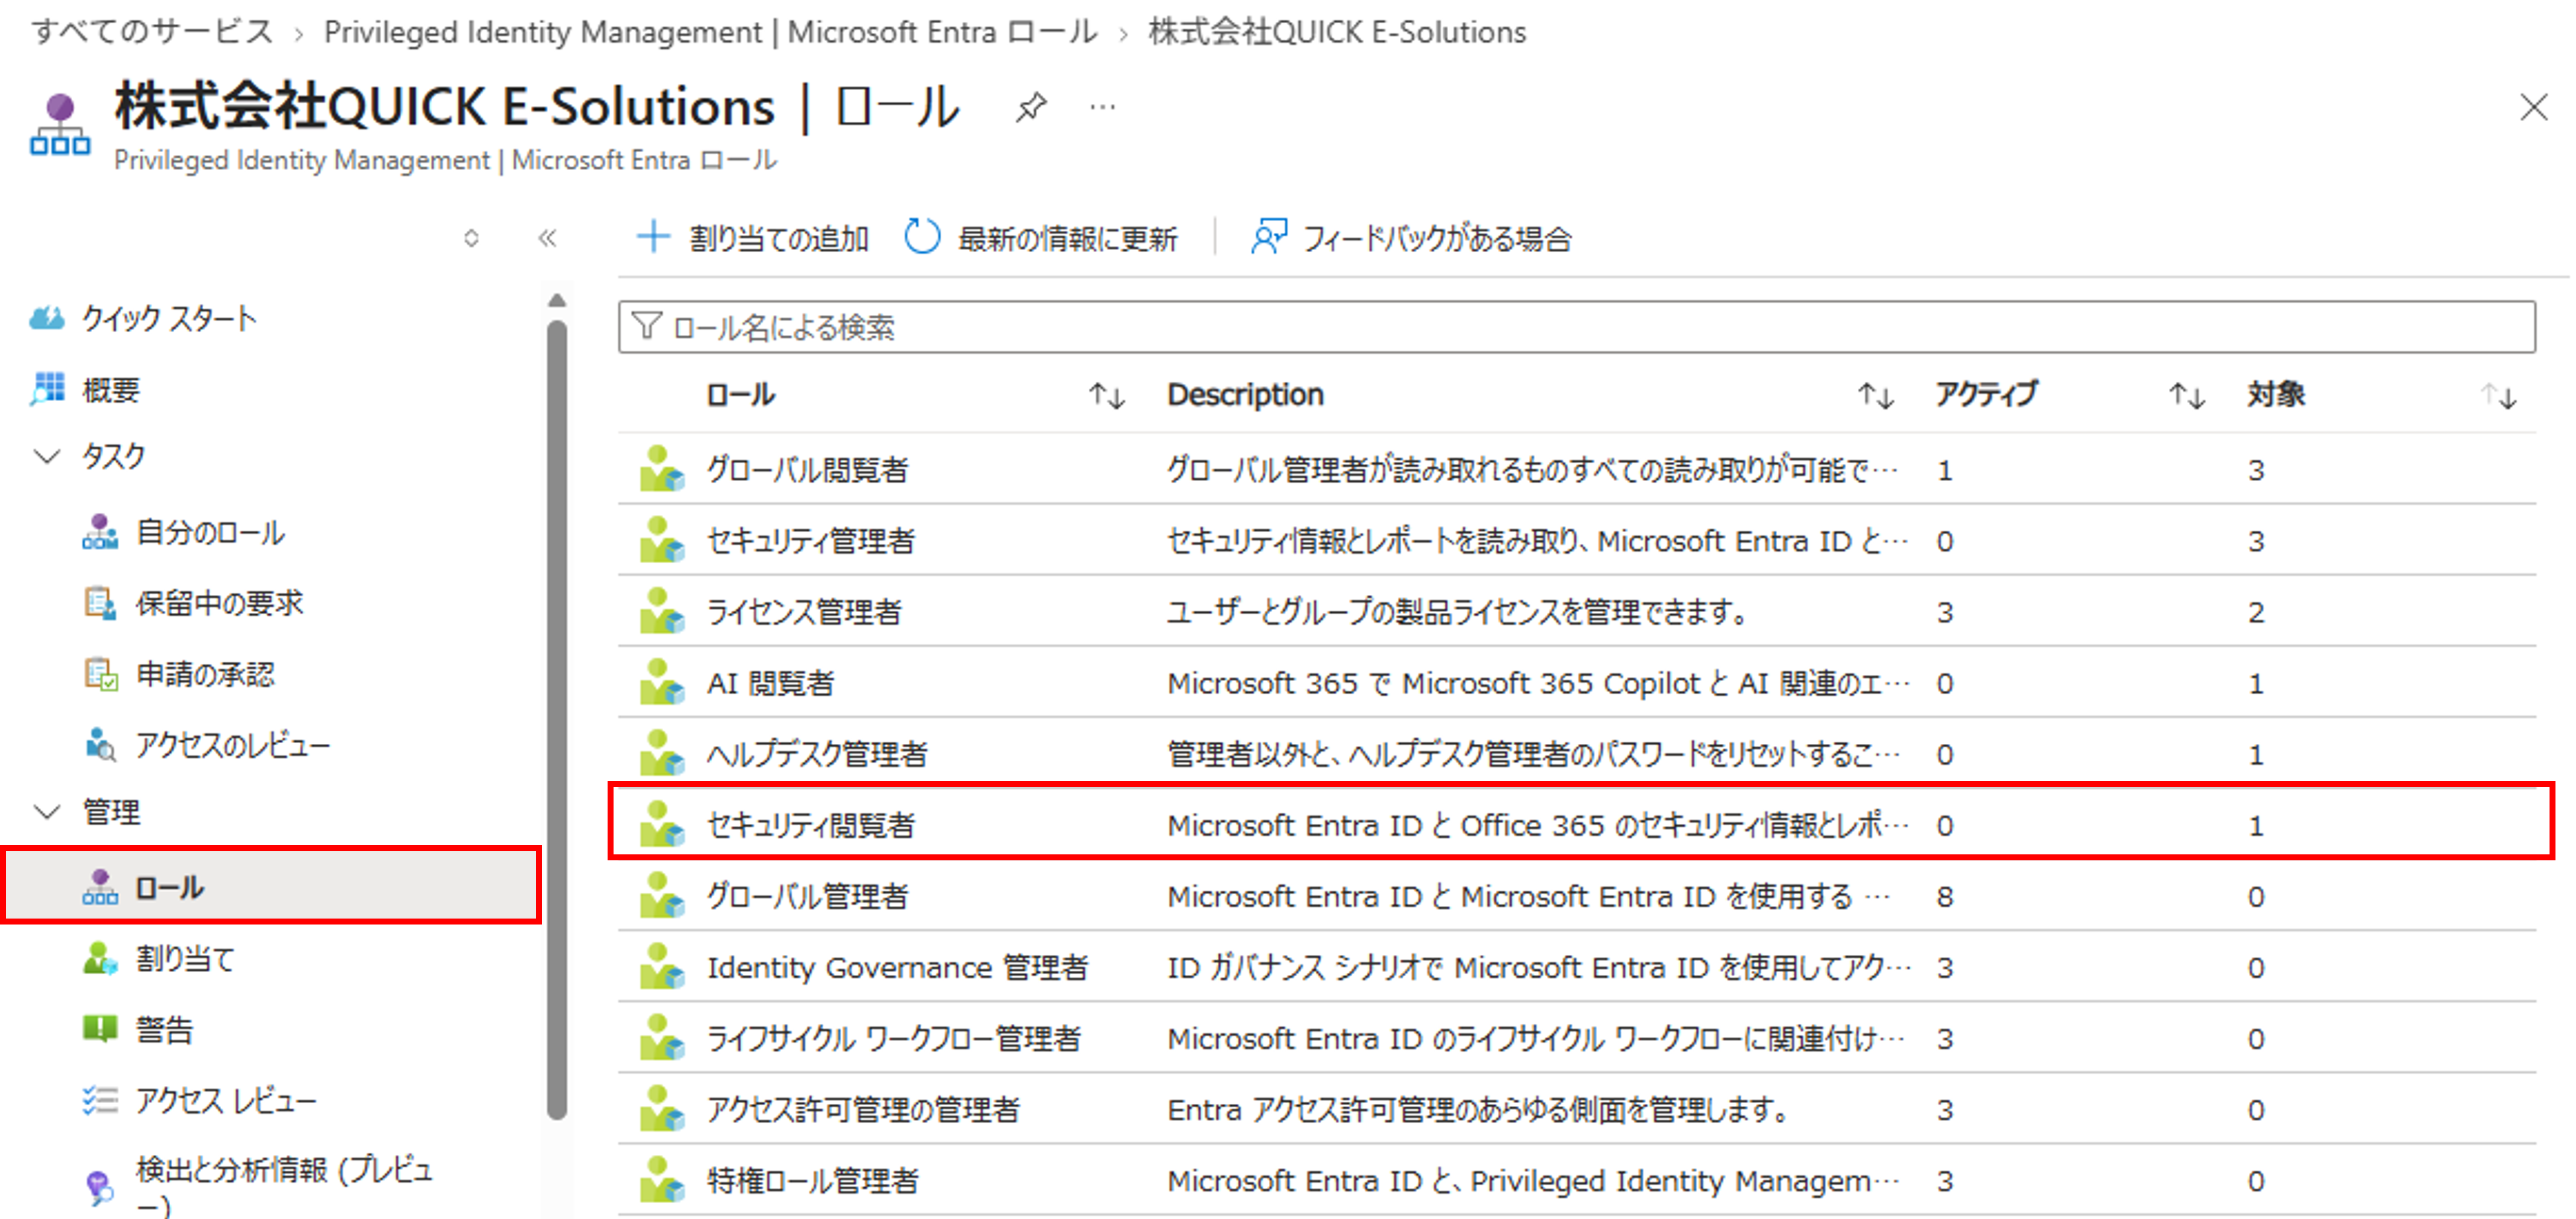Click the sidebar vertical scrollbar
This screenshot has width=2576, height=1219.
point(557,719)
